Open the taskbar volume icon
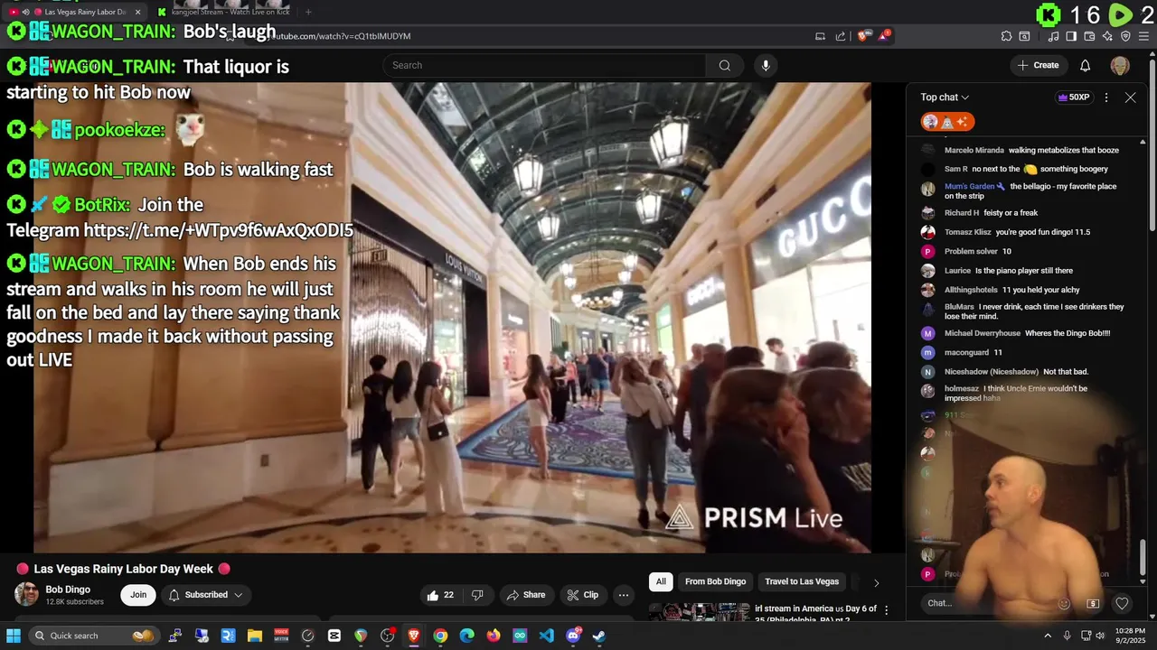The image size is (1157, 650). [x=1100, y=636]
